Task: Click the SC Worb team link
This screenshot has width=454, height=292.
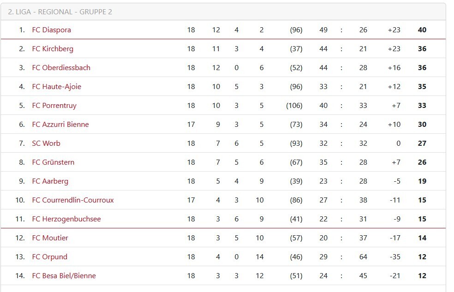Action: (x=46, y=143)
